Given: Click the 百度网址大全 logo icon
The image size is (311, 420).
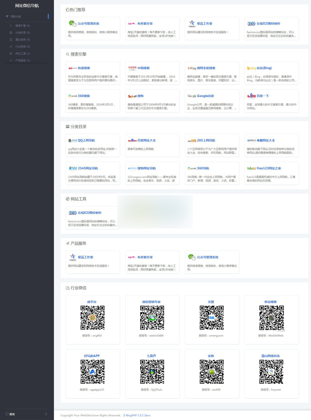Looking at the screenshot, I should (132, 140).
